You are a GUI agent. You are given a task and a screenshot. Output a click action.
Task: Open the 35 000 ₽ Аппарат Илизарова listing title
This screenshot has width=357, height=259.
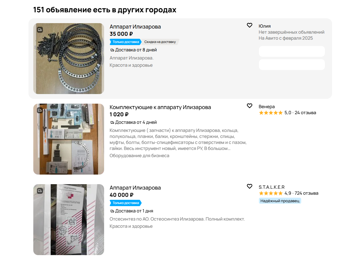click(135, 27)
